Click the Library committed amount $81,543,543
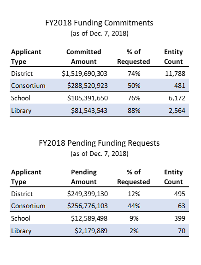201x265 pixels. click(89, 111)
